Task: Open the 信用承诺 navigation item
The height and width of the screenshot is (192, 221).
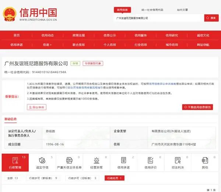Action: [17, 45]
